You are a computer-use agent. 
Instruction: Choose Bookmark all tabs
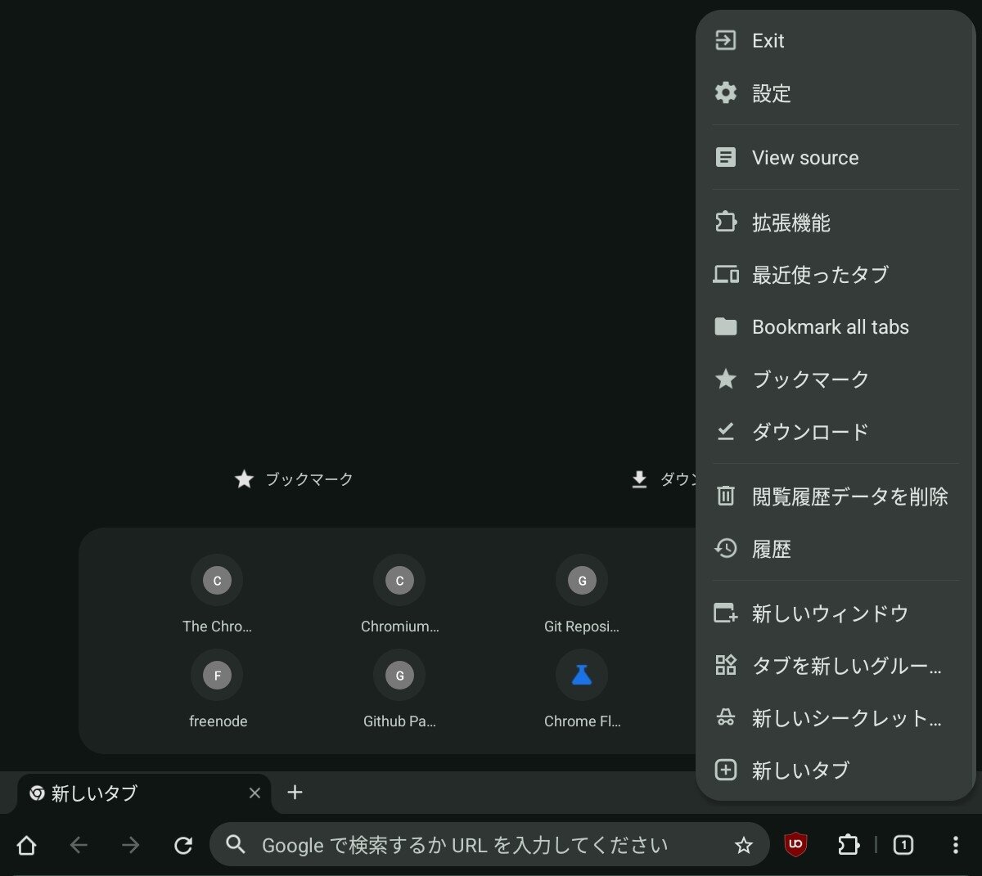tap(835, 326)
